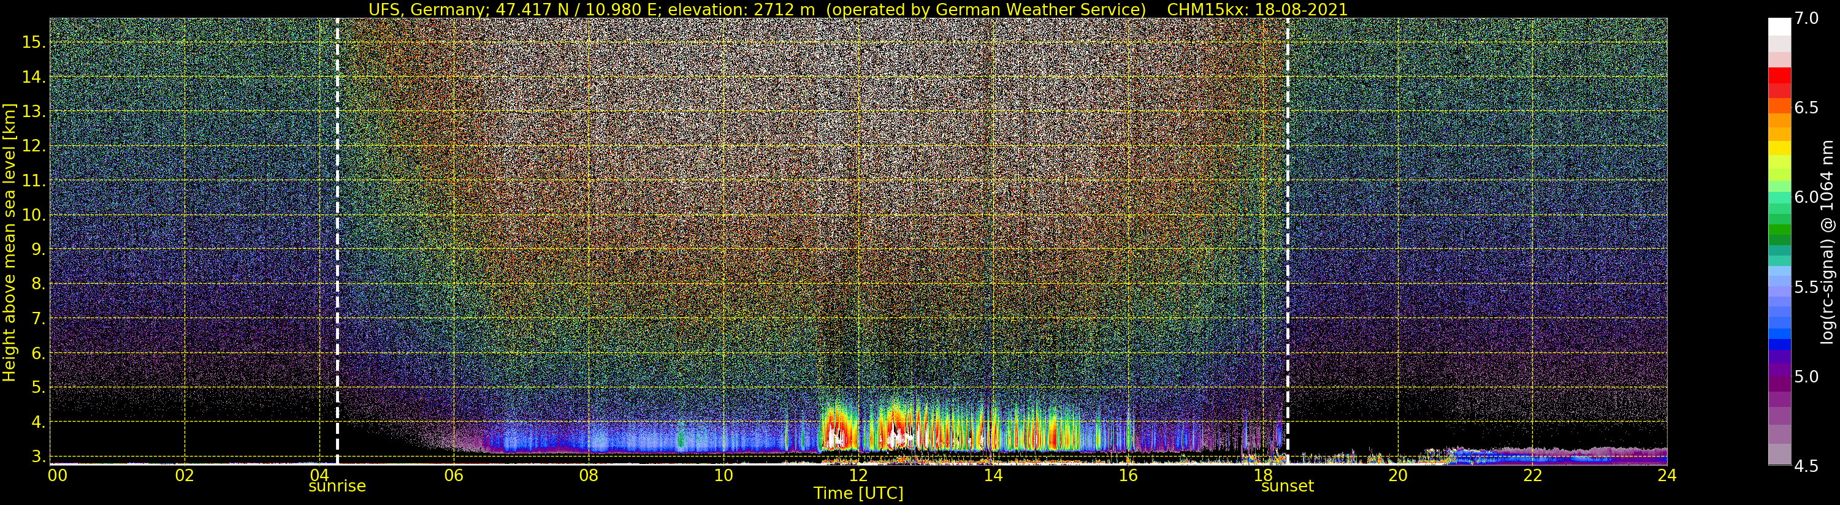Click the time axis tick "00"
The height and width of the screenshot is (505, 1840).
pos(57,475)
